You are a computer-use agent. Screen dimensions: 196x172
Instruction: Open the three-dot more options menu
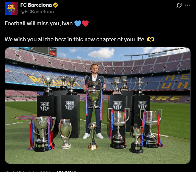[187, 5]
